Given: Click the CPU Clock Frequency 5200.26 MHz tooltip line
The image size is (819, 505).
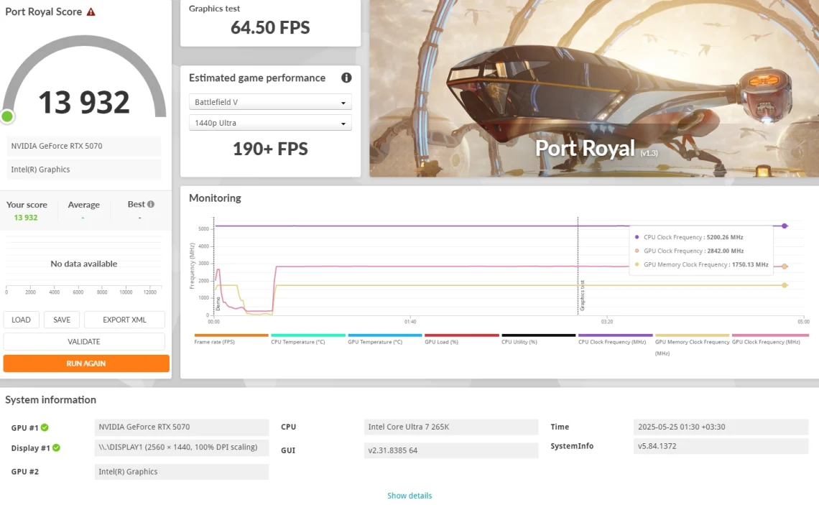Looking at the screenshot, I should tap(689, 237).
